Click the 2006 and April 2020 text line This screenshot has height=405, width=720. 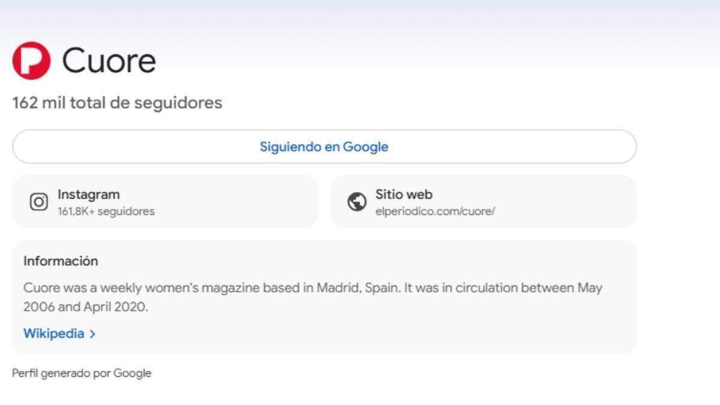coord(85,307)
